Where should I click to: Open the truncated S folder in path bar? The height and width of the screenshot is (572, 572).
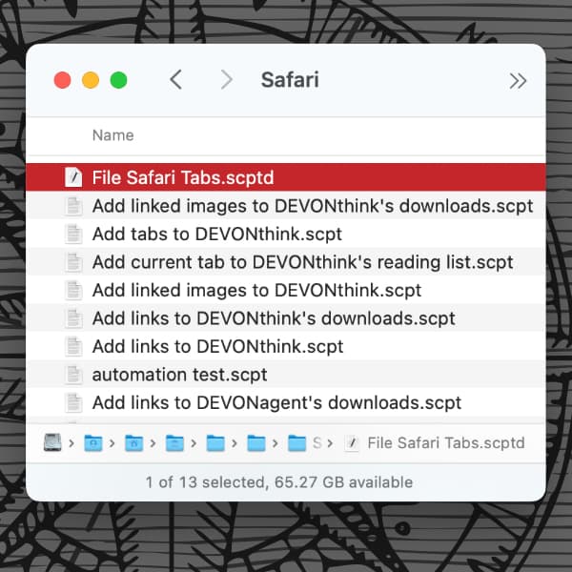(x=305, y=443)
